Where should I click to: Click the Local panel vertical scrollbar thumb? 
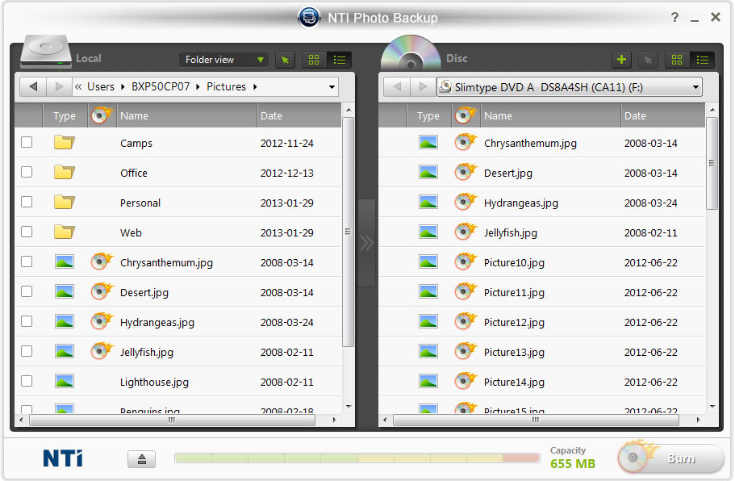[x=348, y=232]
